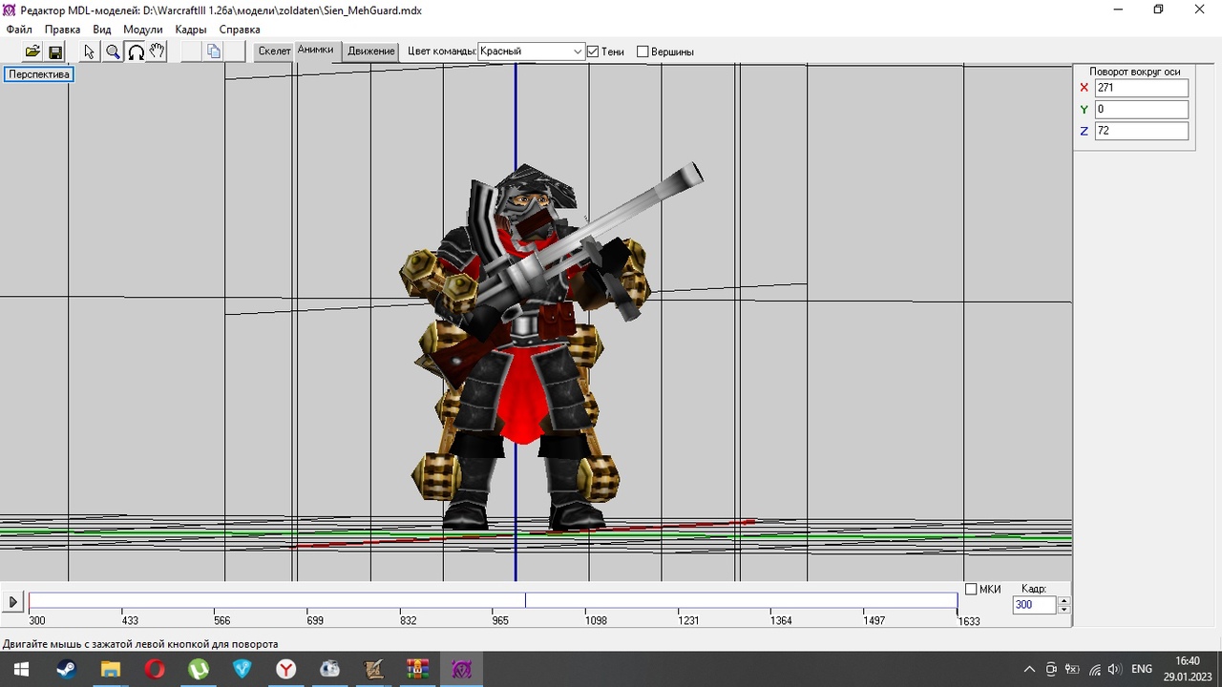The image size is (1222, 687).
Task: Select the magnifier zoom tool
Action: (113, 52)
